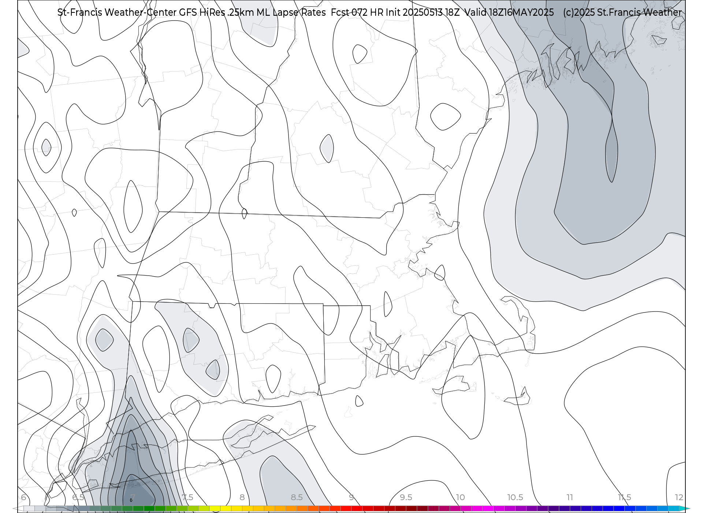Click 'Fcst 072 HR' in the header
The width and height of the screenshot is (703, 513).
coord(357,12)
